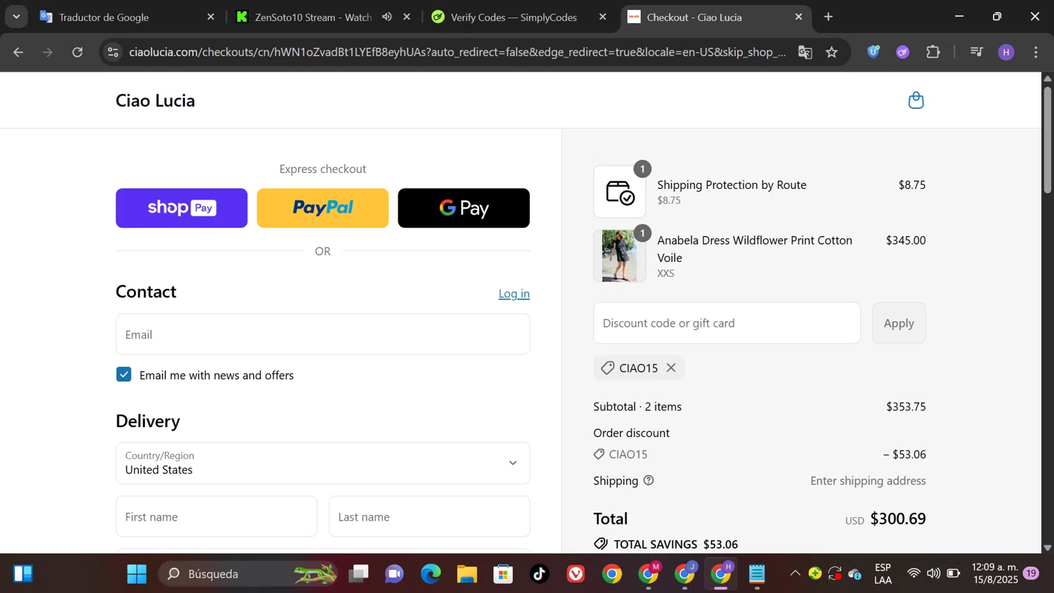Open the media controls icon
1054x593 pixels.
click(x=976, y=52)
